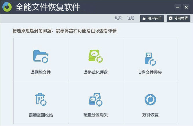Click the 硬盘分区消失 label text
This screenshot has width=193, height=126.
coord(96,115)
